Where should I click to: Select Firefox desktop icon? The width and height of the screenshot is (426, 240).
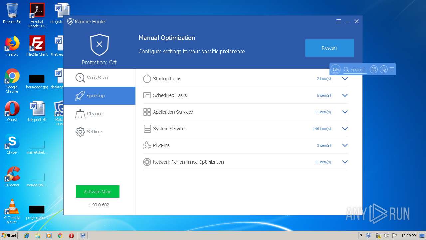point(12,46)
